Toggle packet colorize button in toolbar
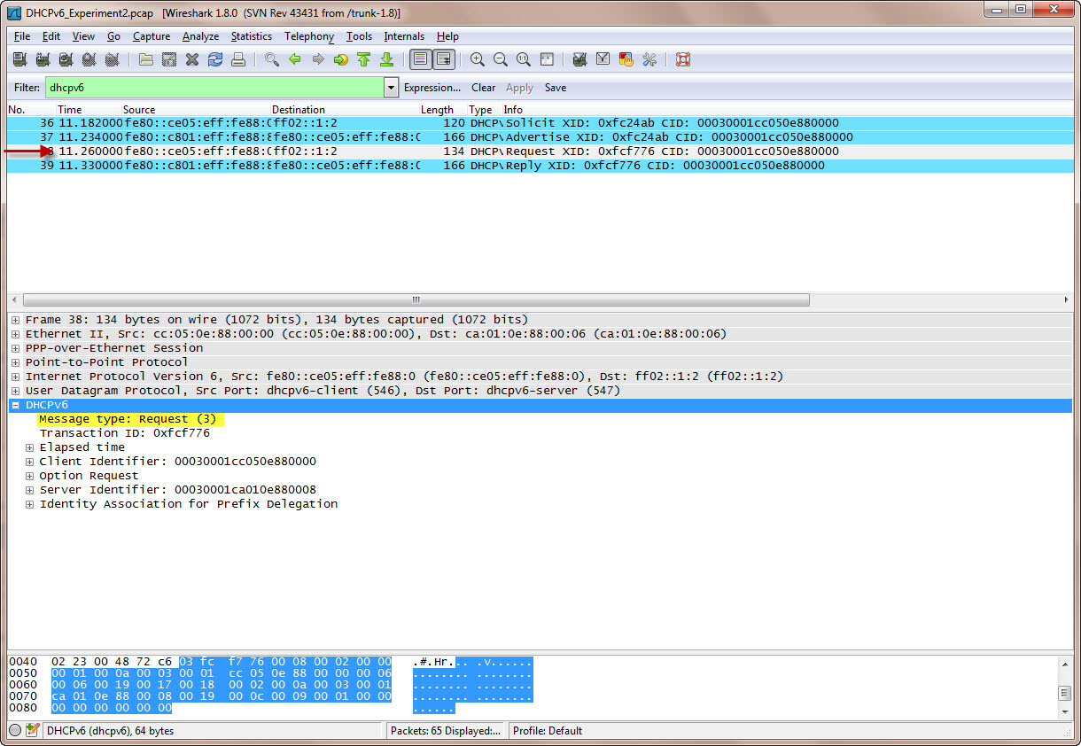Image resolution: width=1081 pixels, height=746 pixels. [x=420, y=59]
